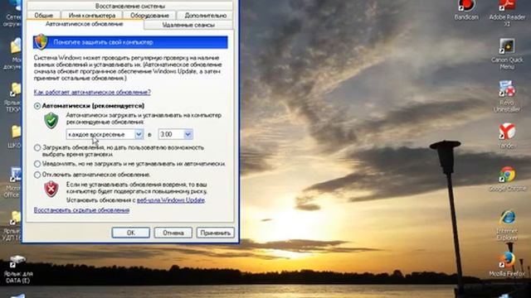Click Восстановить скрытые обновления link

coord(81,210)
